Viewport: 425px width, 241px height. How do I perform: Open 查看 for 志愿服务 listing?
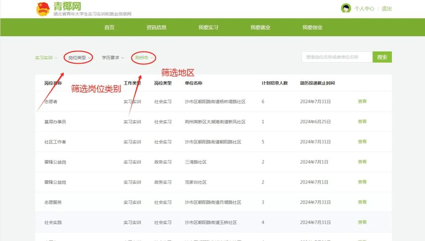[x=362, y=202]
